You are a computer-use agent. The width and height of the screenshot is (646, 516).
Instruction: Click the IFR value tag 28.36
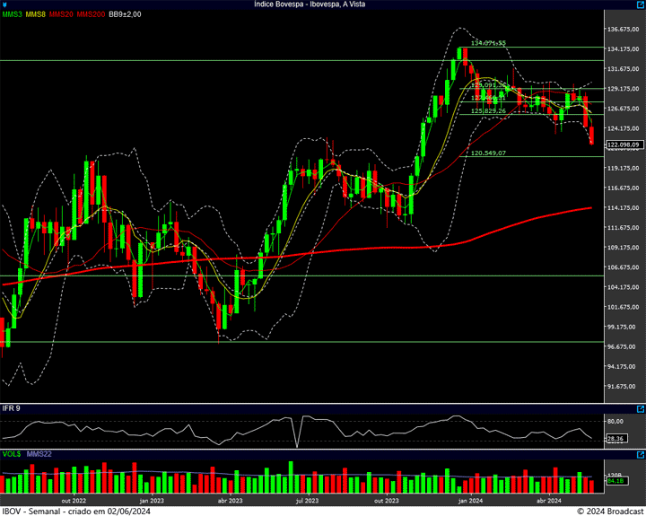pos(615,439)
